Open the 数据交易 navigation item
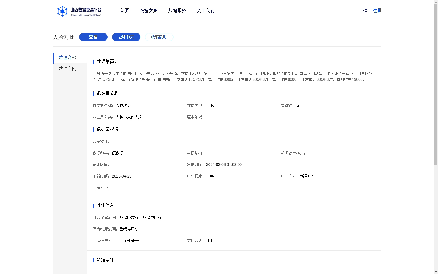 [x=148, y=11]
